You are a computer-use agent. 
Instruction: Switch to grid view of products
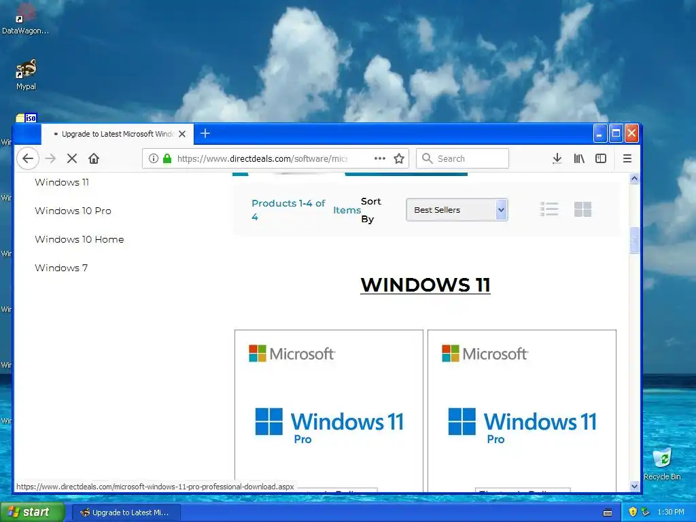[x=582, y=209]
